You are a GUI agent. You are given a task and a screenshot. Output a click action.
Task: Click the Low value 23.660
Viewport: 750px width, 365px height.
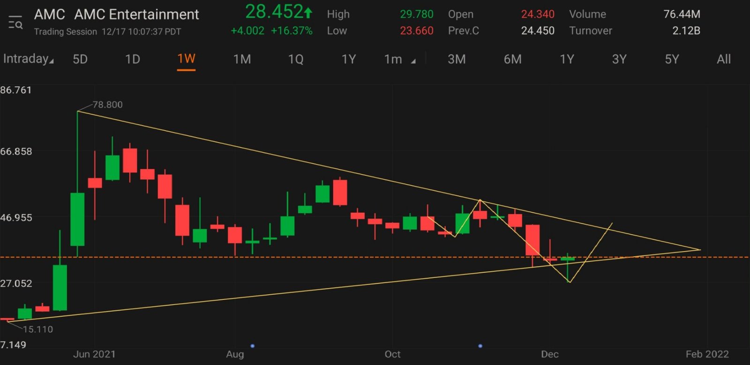pyautogui.click(x=416, y=31)
